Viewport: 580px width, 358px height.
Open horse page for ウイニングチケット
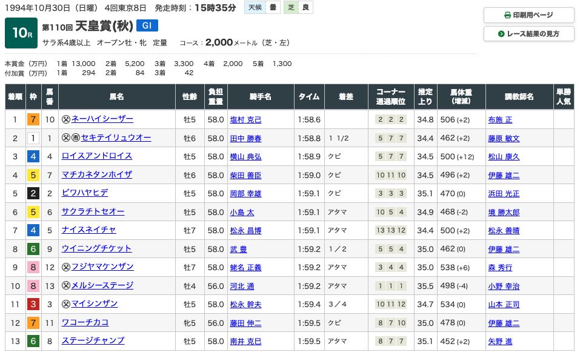click(96, 248)
